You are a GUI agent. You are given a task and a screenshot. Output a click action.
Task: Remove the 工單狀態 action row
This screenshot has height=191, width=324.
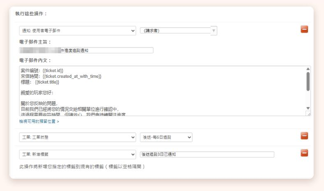pos(304,136)
